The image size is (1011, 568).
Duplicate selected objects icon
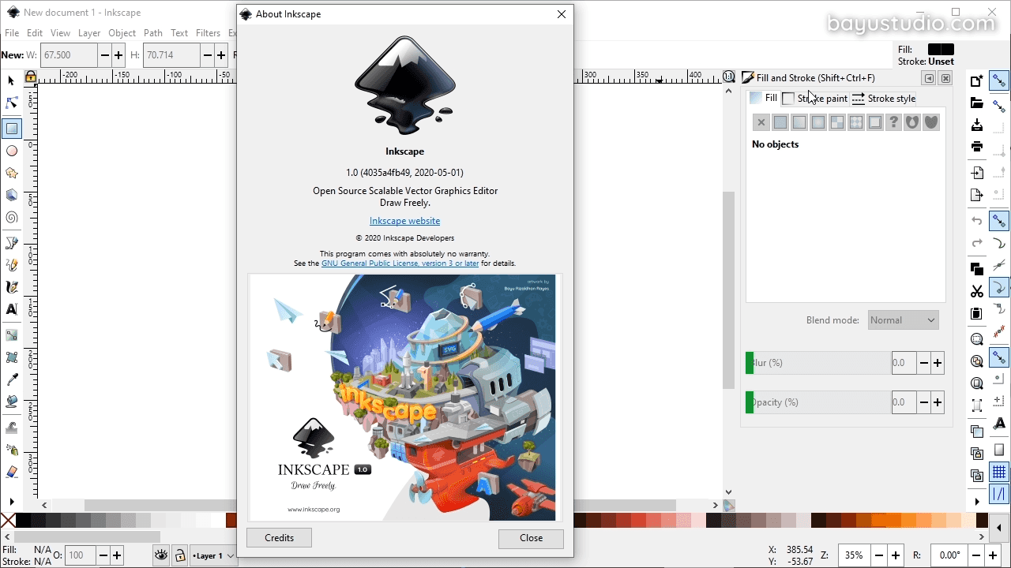point(977,432)
